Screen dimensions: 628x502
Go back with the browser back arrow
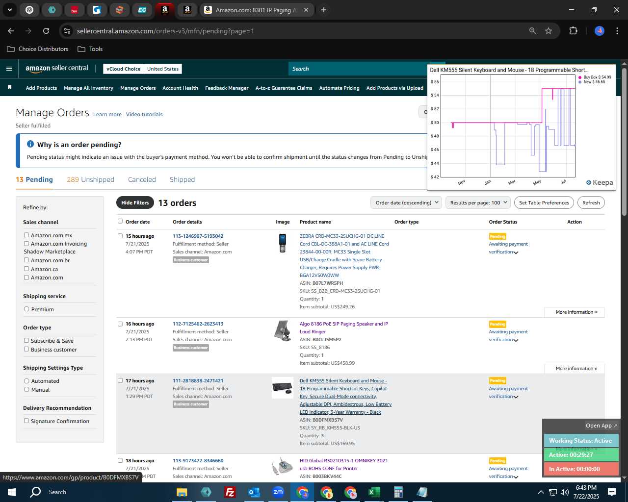coord(11,31)
